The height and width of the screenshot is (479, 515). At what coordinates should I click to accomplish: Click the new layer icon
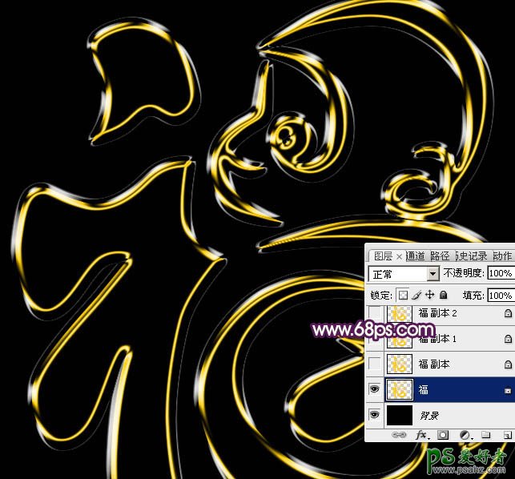[x=507, y=434]
